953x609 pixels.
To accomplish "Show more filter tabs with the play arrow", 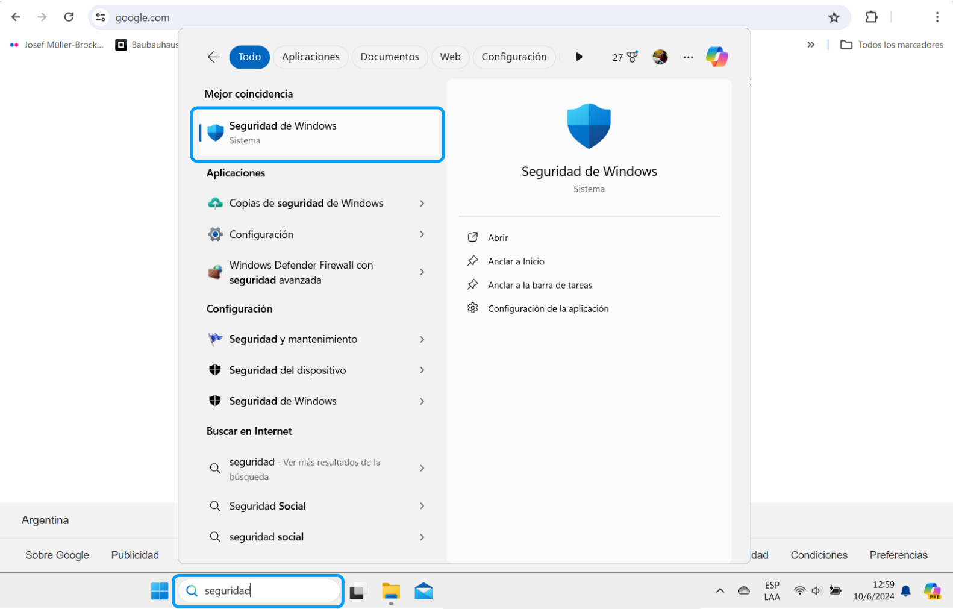I will point(578,57).
